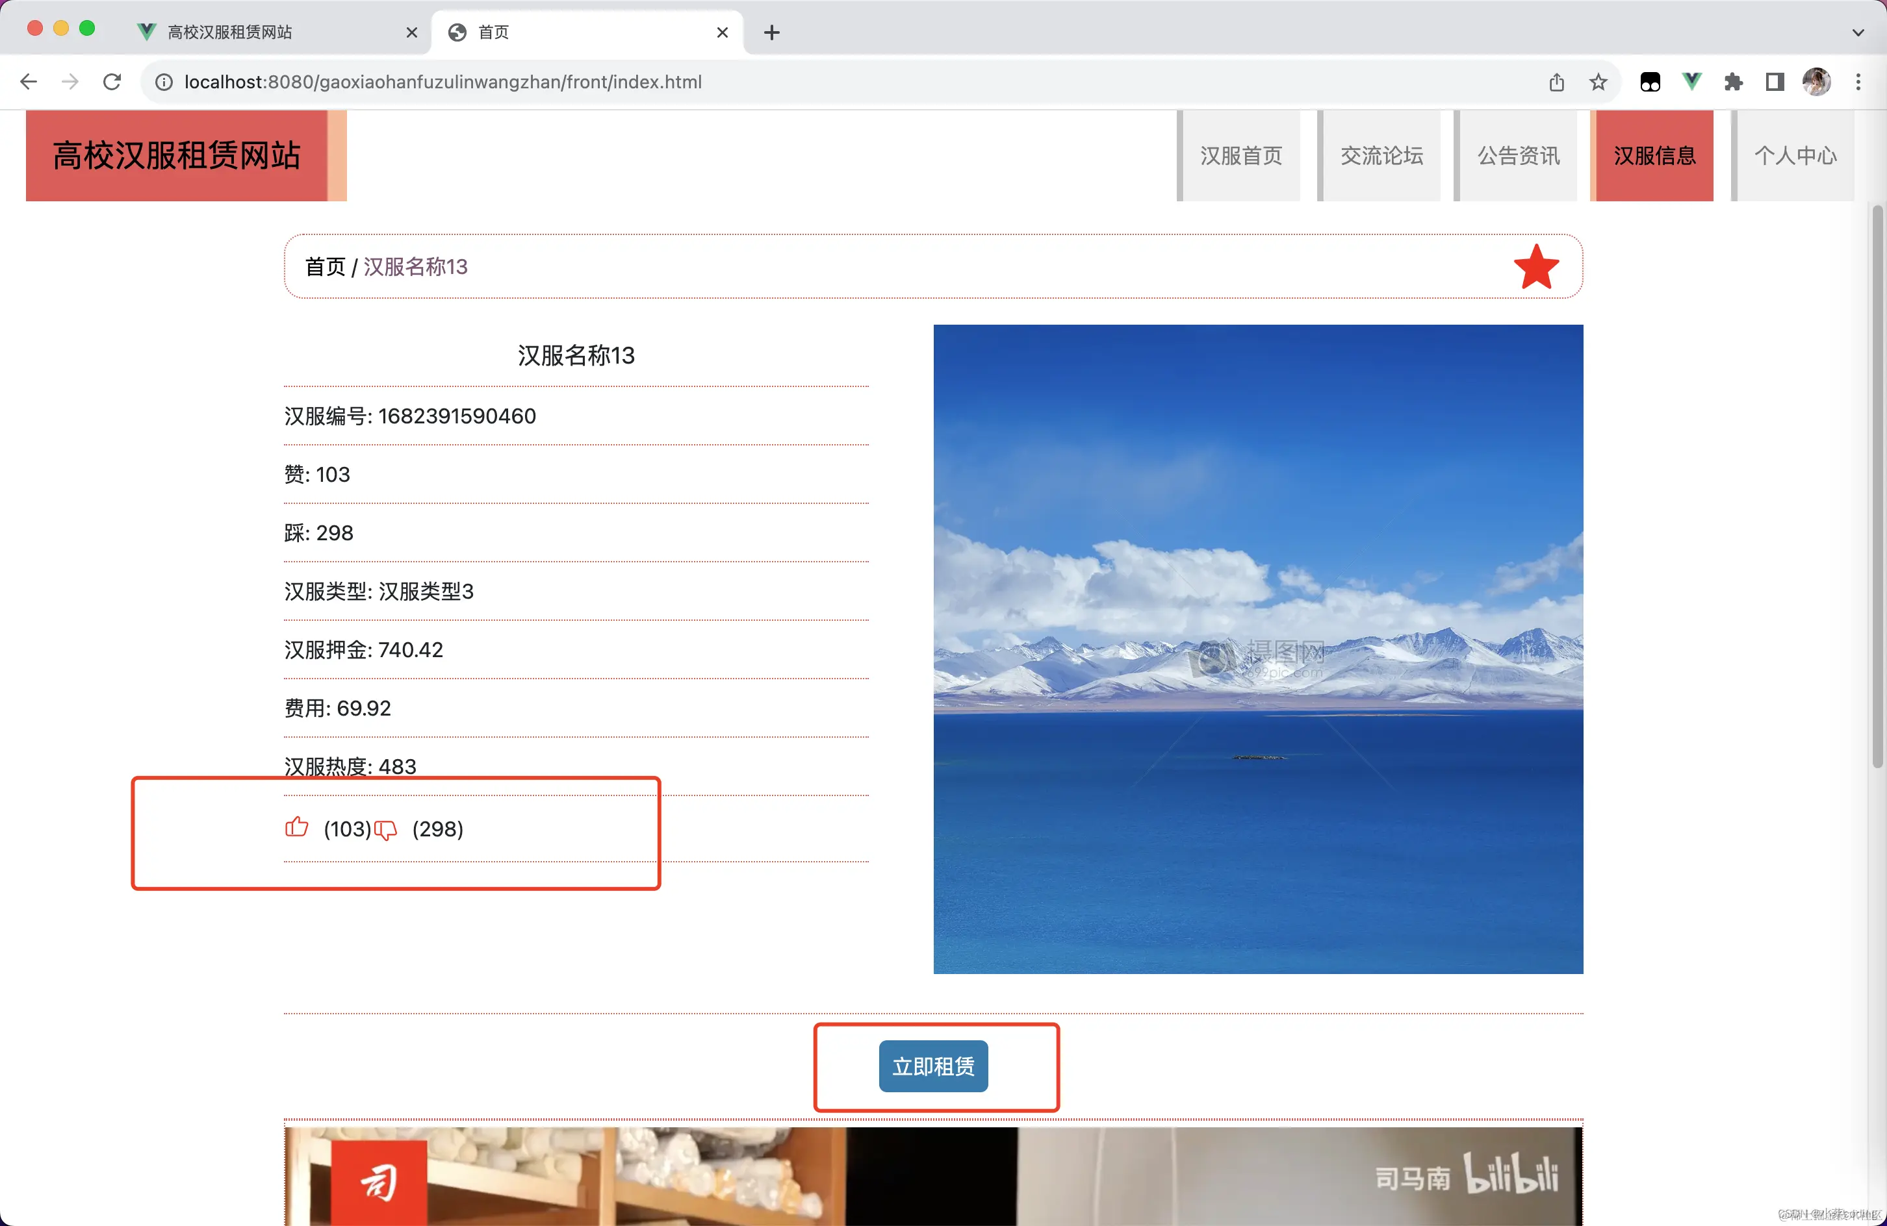The height and width of the screenshot is (1226, 1887).
Task: Click the thumbs-up like icon
Action: pos(296,828)
